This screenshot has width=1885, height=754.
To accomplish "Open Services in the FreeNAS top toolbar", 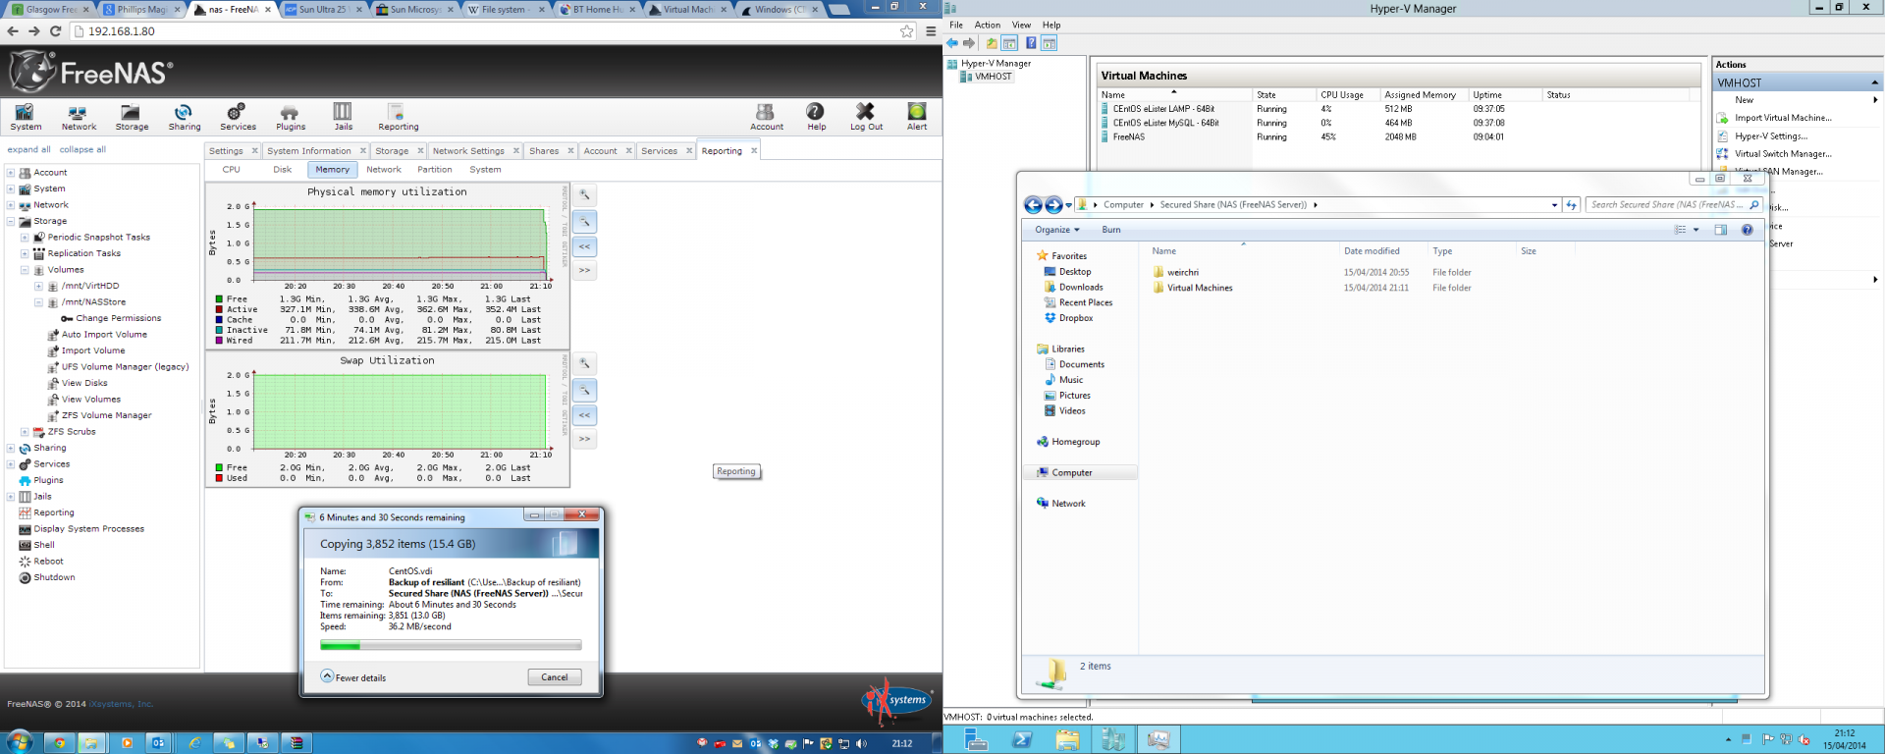I will click(238, 117).
